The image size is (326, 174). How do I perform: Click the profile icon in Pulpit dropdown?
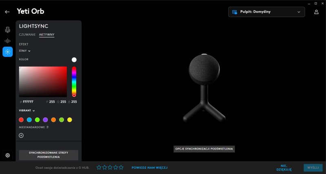(x=235, y=12)
